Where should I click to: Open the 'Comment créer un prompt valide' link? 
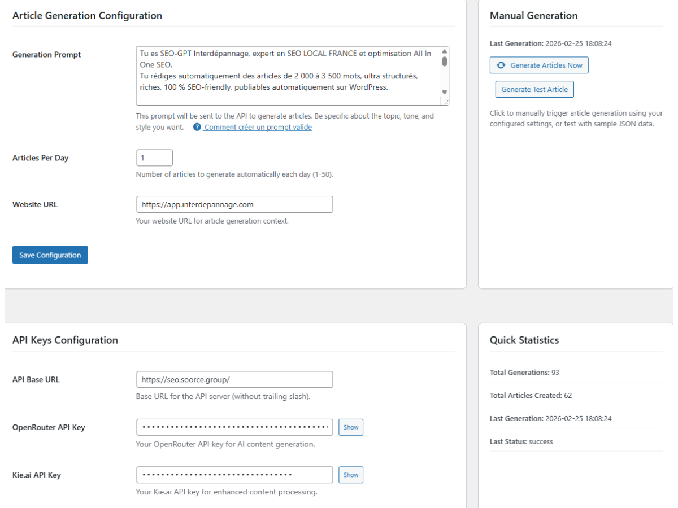tap(258, 127)
